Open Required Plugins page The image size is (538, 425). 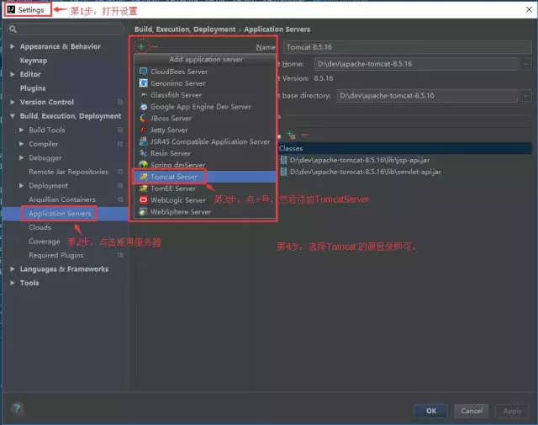[56, 255]
